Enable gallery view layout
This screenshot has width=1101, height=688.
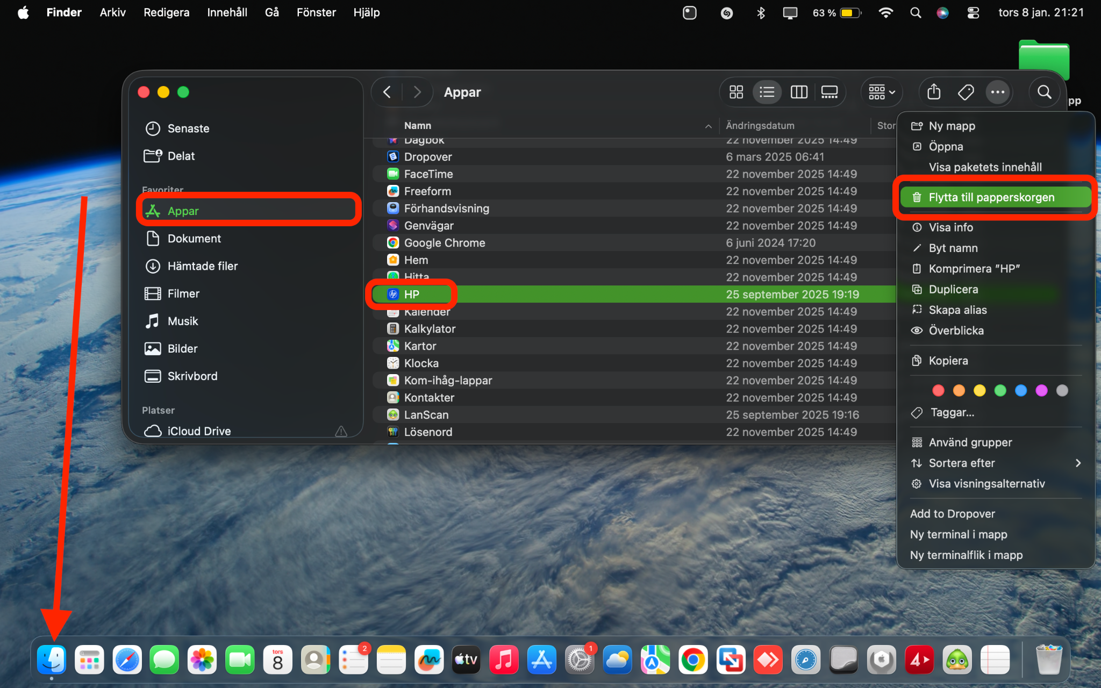pos(830,92)
